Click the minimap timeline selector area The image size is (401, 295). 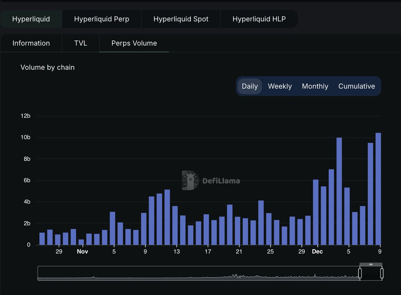(x=200, y=274)
